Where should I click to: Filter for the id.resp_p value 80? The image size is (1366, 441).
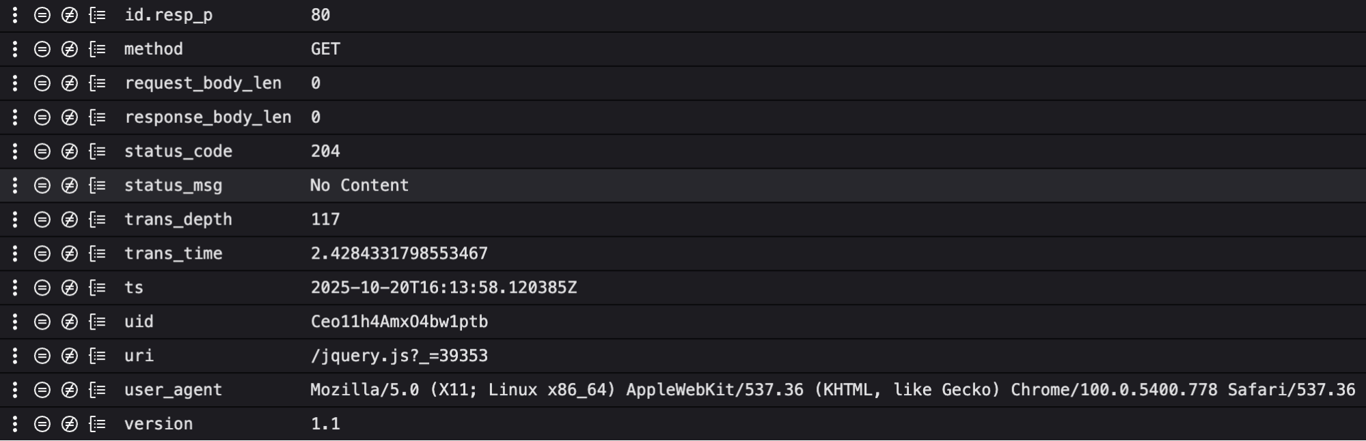[x=42, y=15]
